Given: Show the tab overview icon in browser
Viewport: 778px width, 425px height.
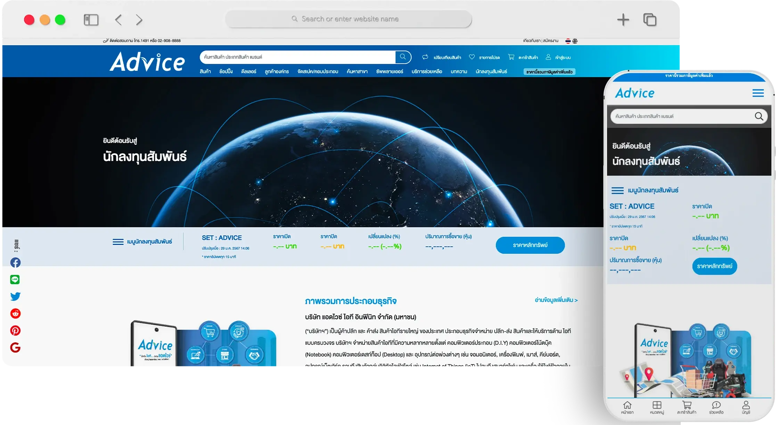Looking at the screenshot, I should coord(649,20).
